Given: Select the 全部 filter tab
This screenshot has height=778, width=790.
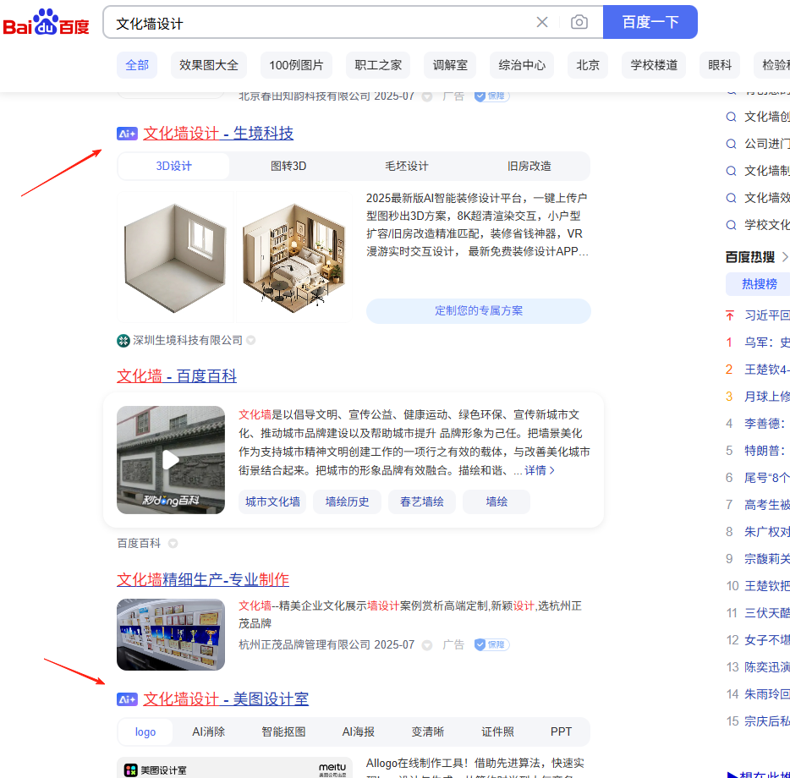Looking at the screenshot, I should (137, 65).
